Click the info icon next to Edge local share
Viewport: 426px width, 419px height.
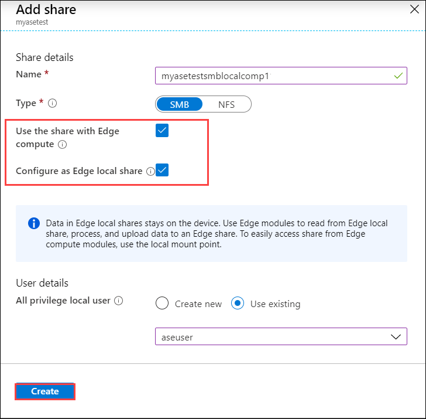pos(150,172)
